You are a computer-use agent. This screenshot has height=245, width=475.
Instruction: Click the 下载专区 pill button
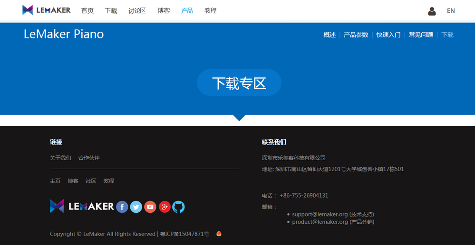pyautogui.click(x=239, y=83)
